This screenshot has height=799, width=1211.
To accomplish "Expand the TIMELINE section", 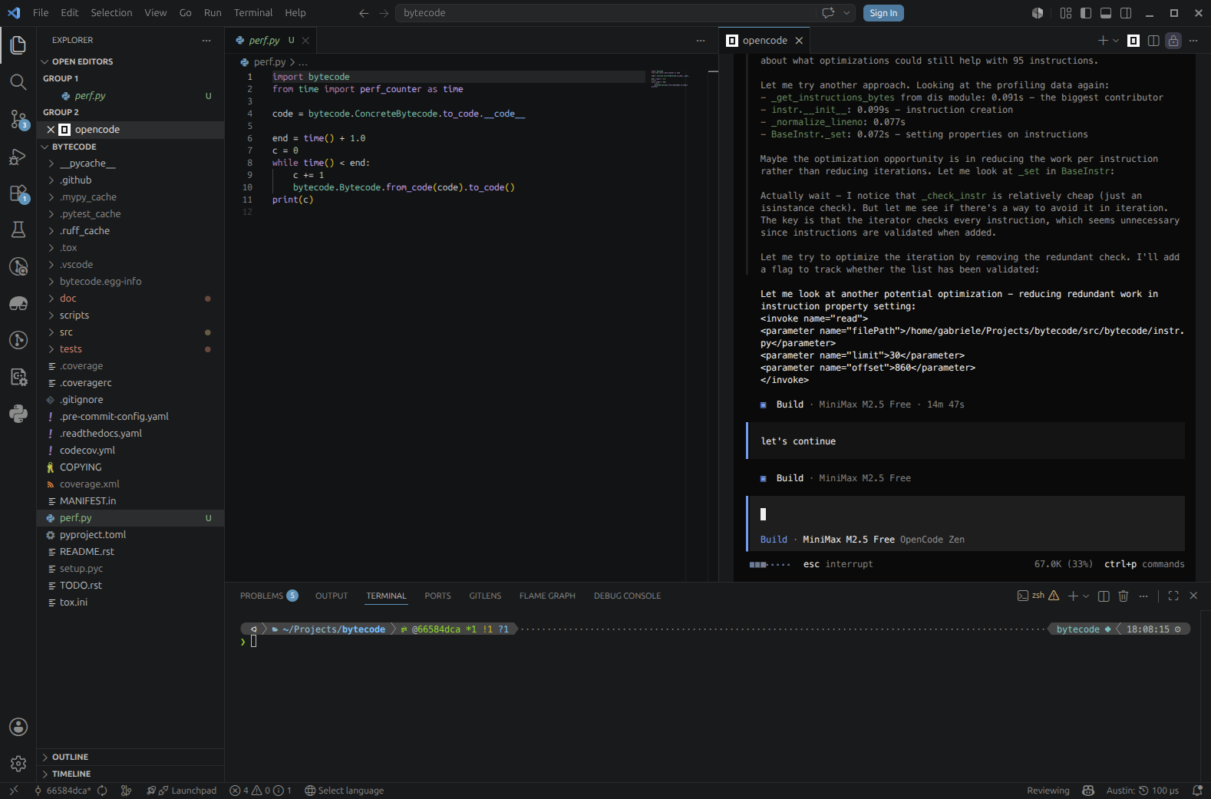I will (x=130, y=774).
